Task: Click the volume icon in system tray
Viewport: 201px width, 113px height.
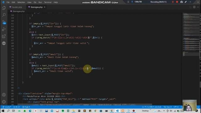Action: point(171,111)
